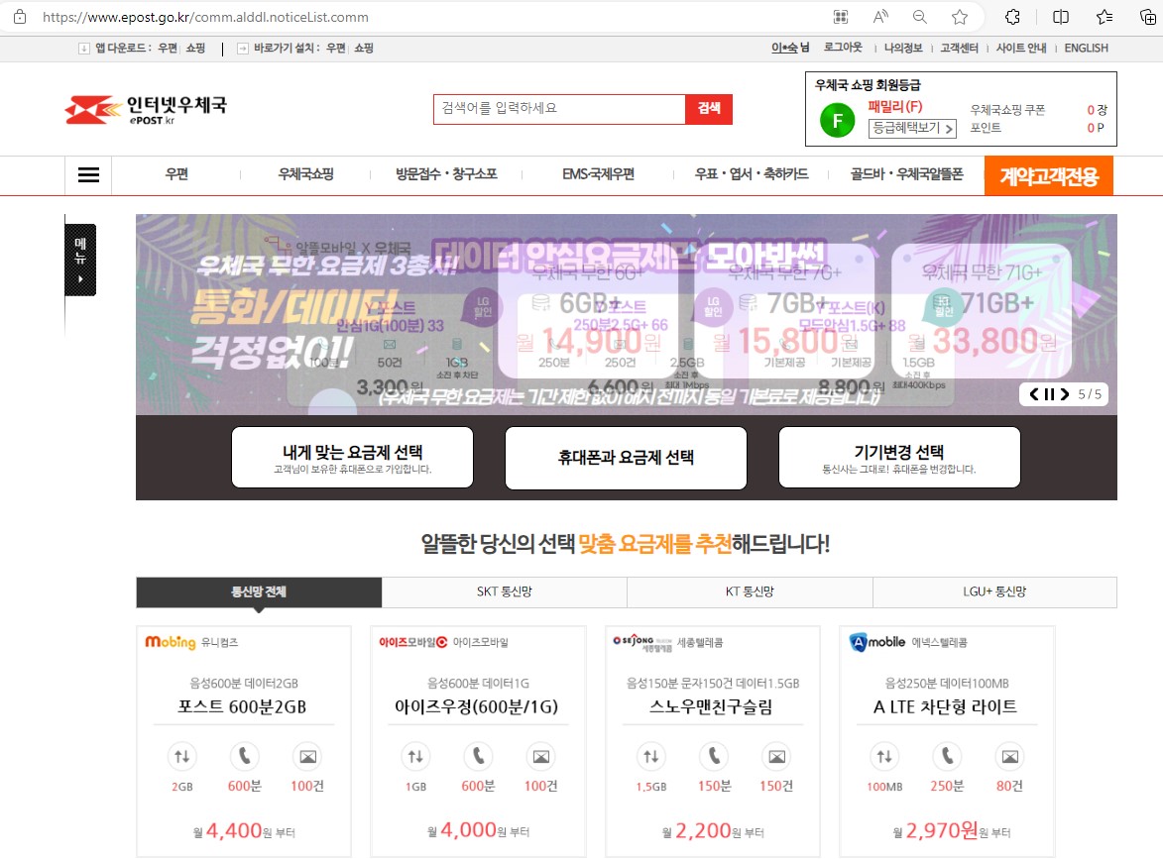Screen dimensions: 1163x859
Task: Go to previous banner slide arrow
Action: point(1034,394)
